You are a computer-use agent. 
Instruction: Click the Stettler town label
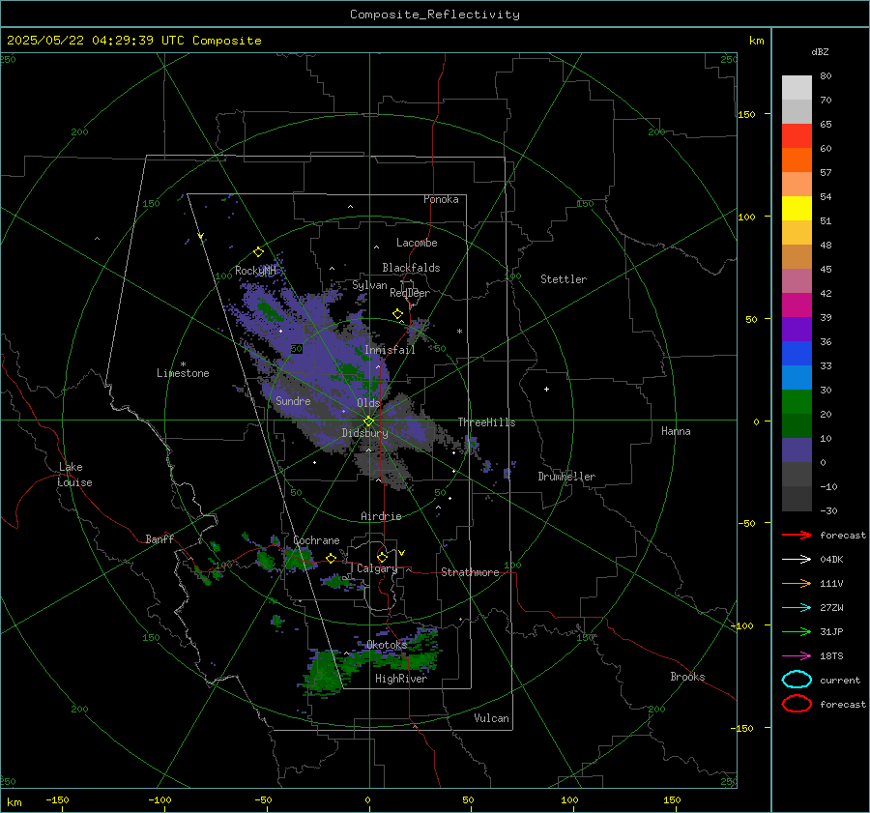[564, 279]
